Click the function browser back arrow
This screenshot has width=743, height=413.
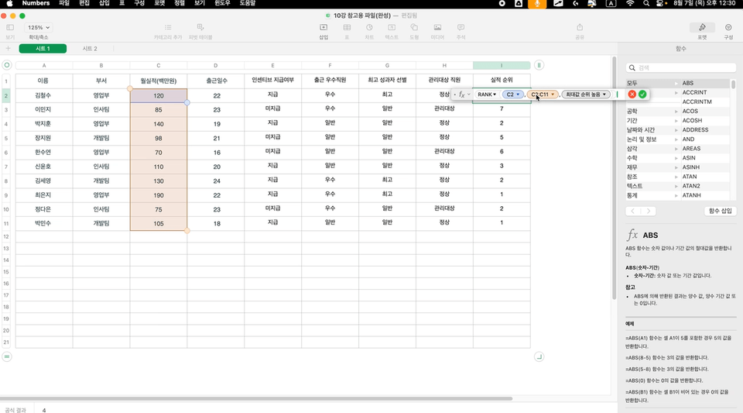click(x=633, y=211)
